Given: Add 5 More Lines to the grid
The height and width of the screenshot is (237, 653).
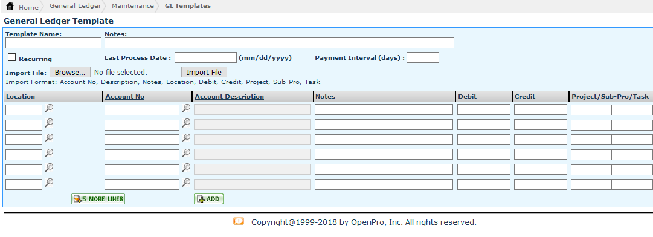Looking at the screenshot, I should pos(98,199).
